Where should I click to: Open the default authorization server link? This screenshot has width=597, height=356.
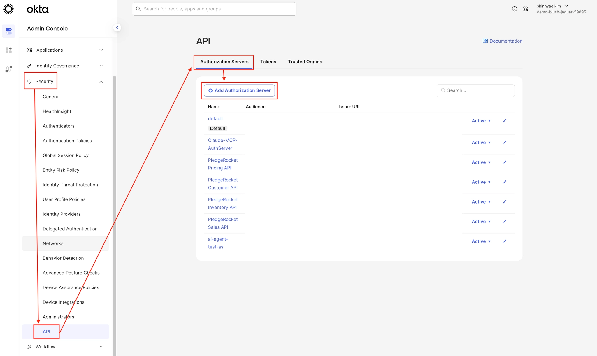(215, 119)
